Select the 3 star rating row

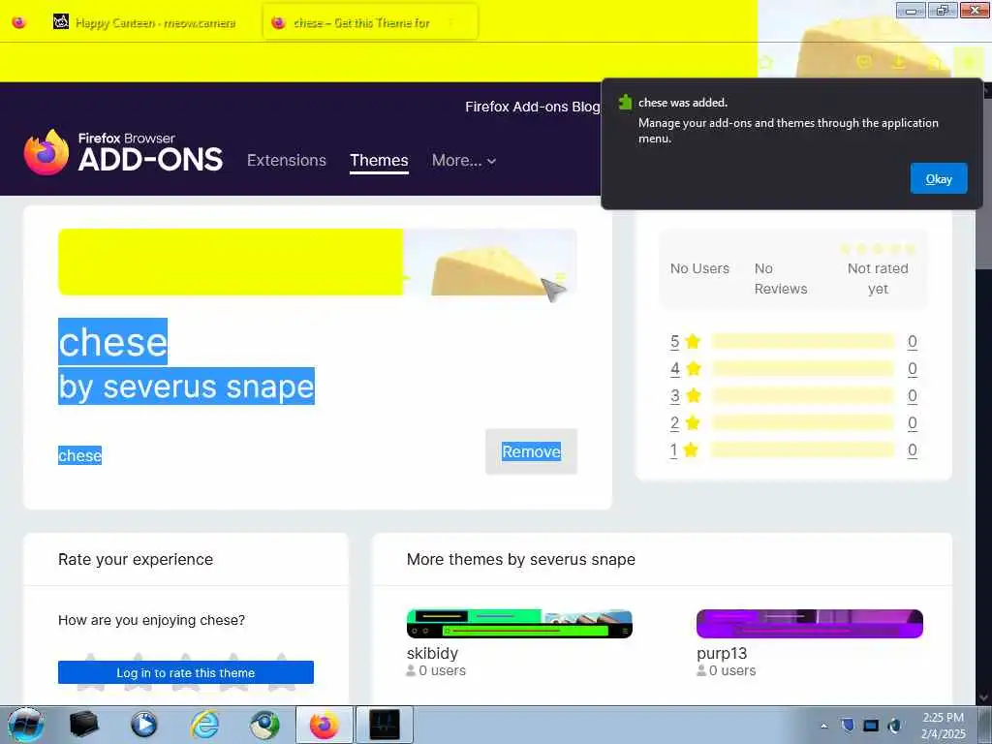click(x=793, y=396)
